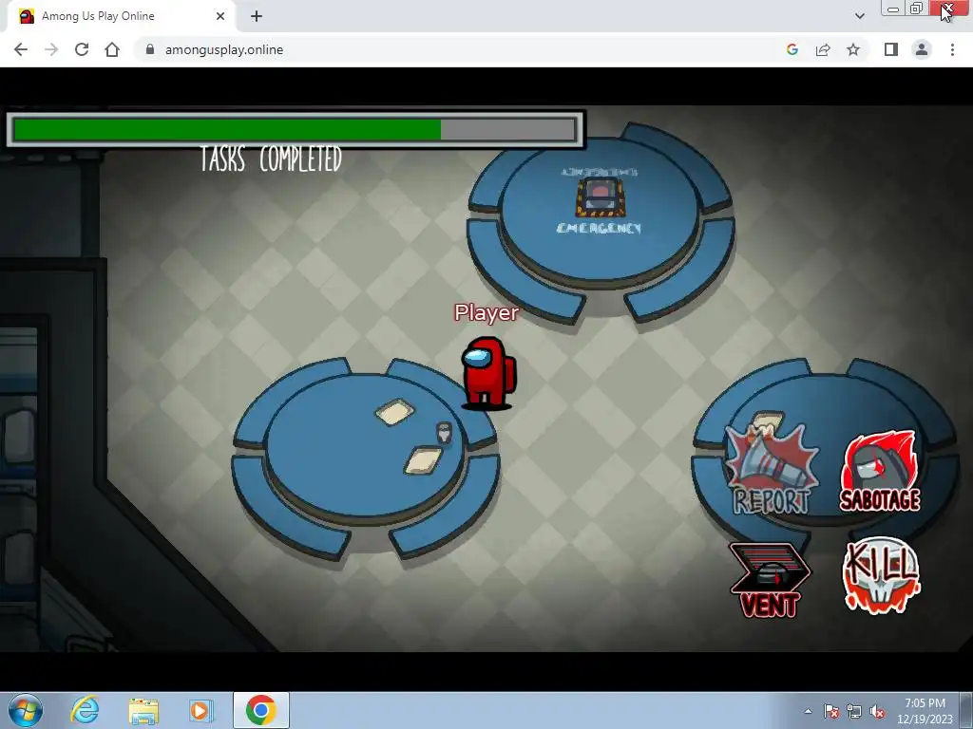Screen dimensions: 973x729
Task: Click the Google icon in the address bar
Action: pos(792,49)
